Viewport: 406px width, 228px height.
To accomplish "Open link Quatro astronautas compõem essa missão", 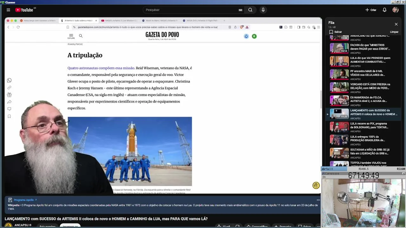I will click(101, 68).
